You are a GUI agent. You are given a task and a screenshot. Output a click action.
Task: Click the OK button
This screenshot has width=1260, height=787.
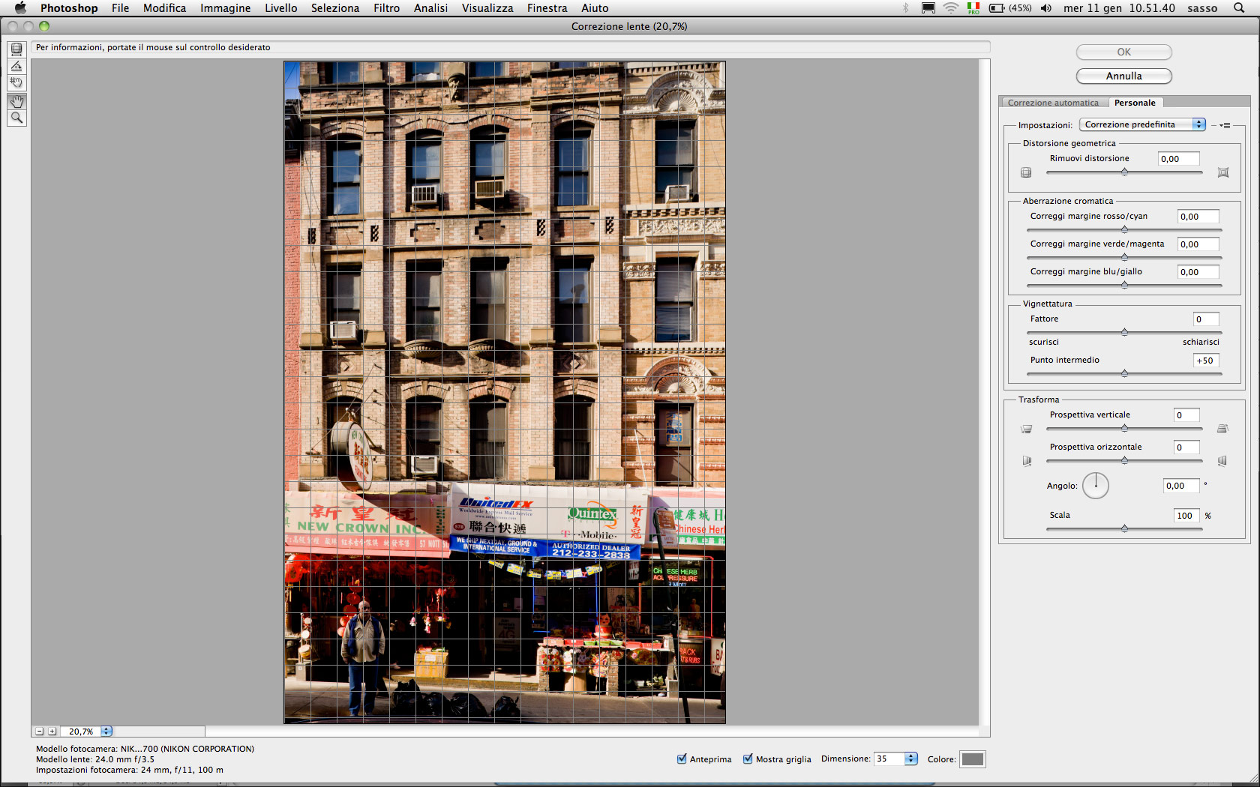tap(1123, 52)
